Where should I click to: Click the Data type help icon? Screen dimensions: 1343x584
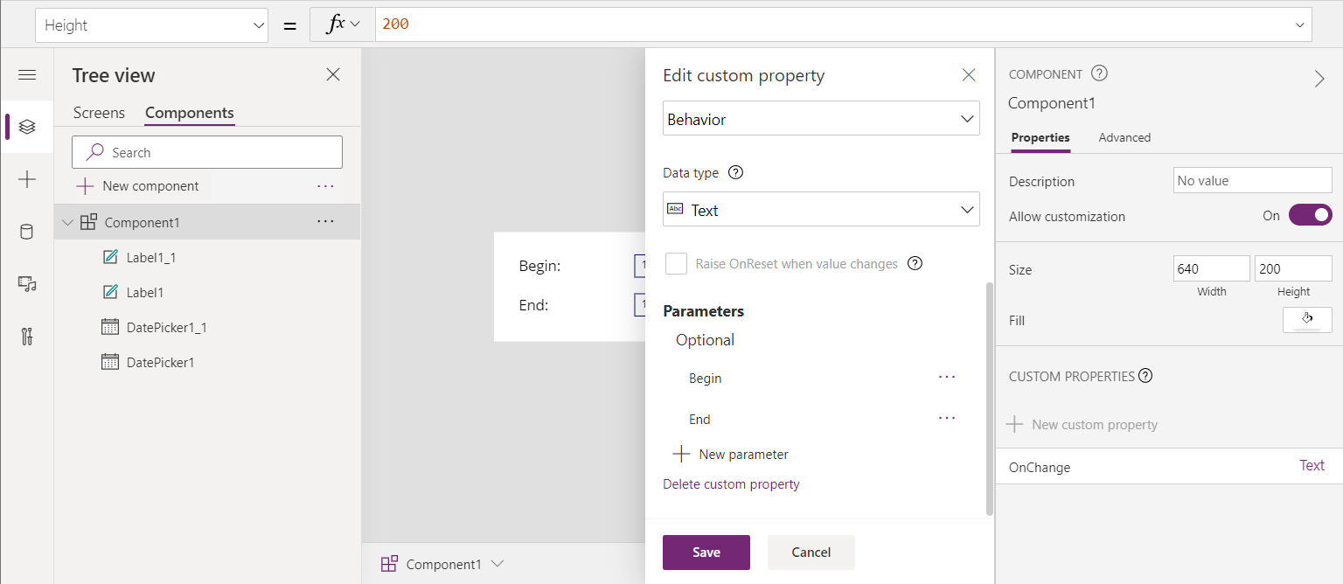735,173
